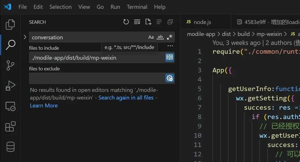Open the database view in activity bar
The height and width of the screenshot is (162, 300).
(10, 147)
